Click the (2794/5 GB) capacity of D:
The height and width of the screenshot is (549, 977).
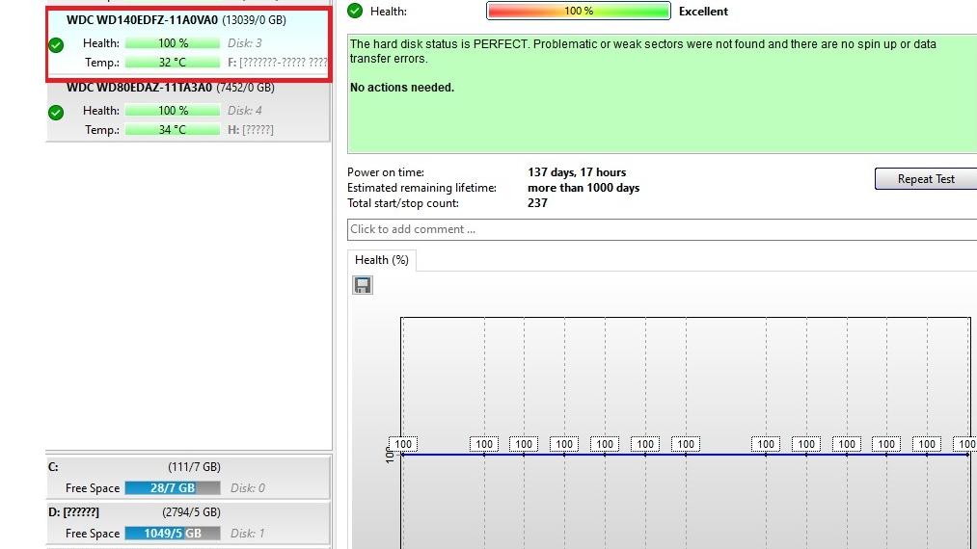pos(191,512)
